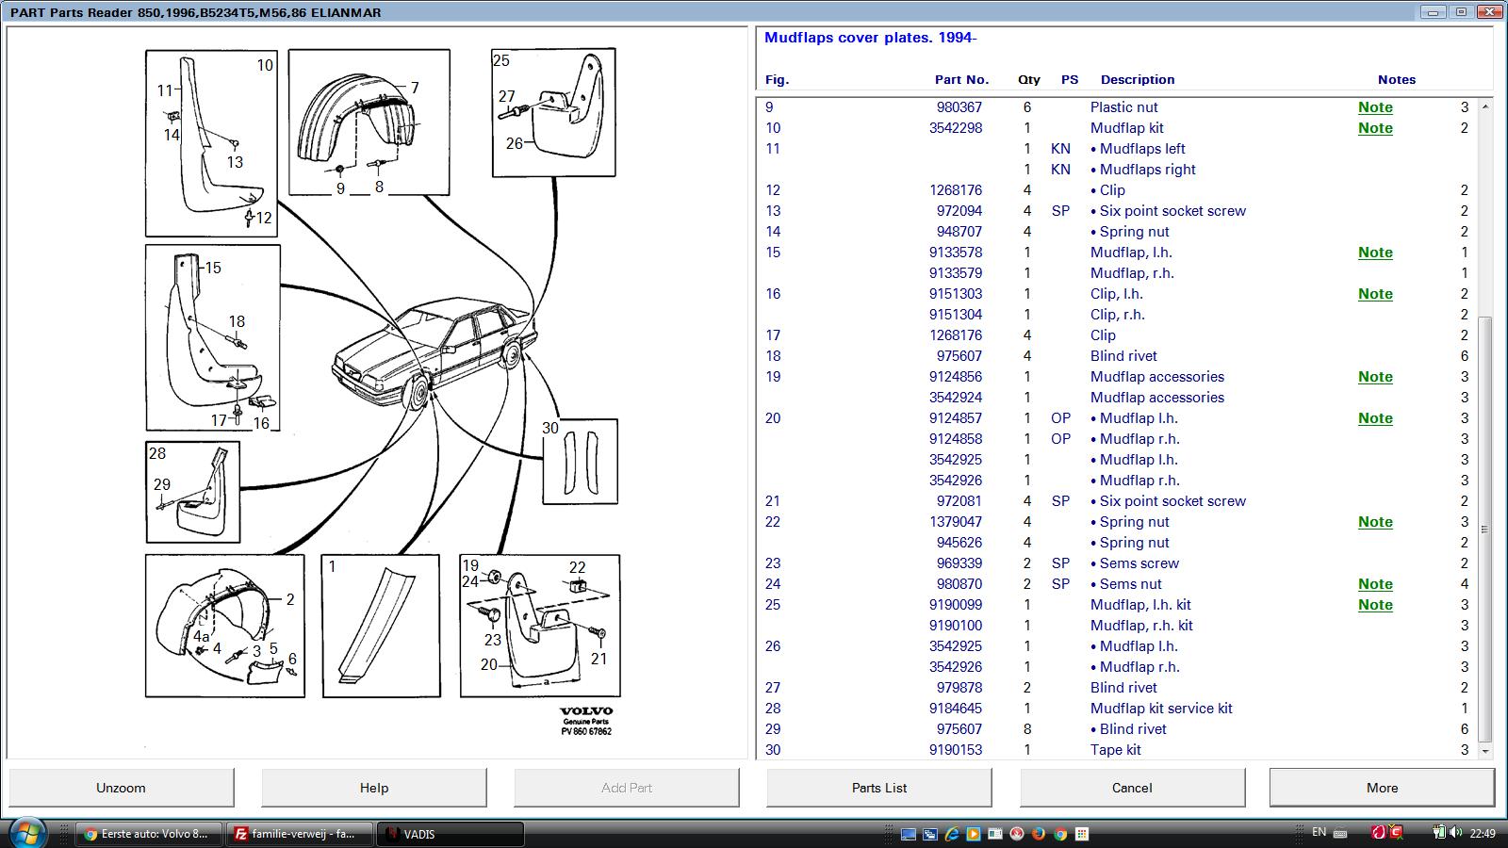Switch to the VADIS taskbar window

coord(451,834)
